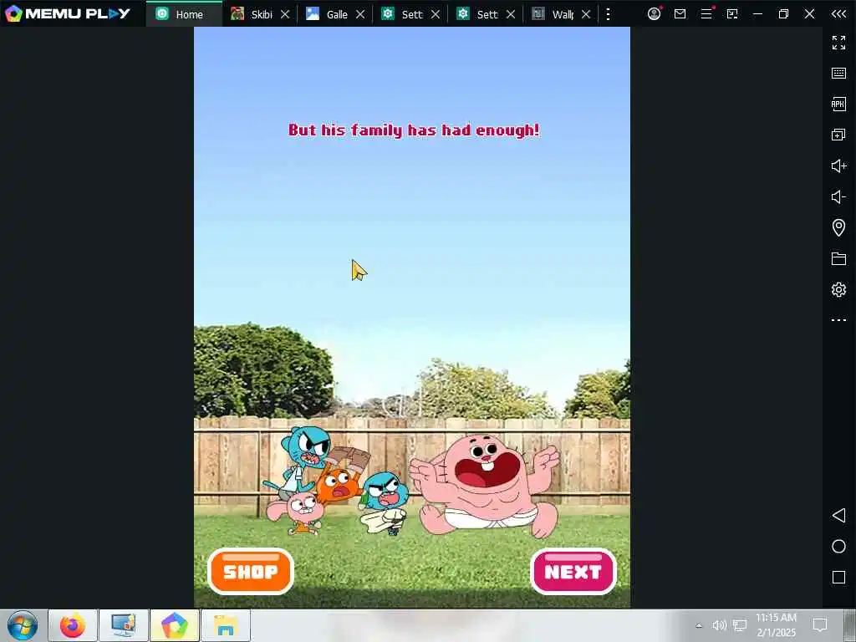Click the volume up icon
856x642 pixels.
coord(838,166)
